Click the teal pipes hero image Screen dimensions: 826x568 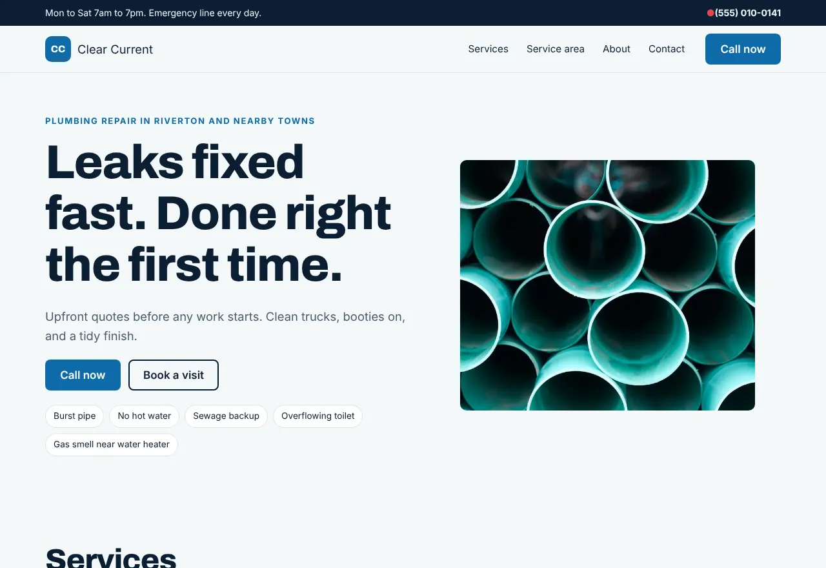(607, 285)
